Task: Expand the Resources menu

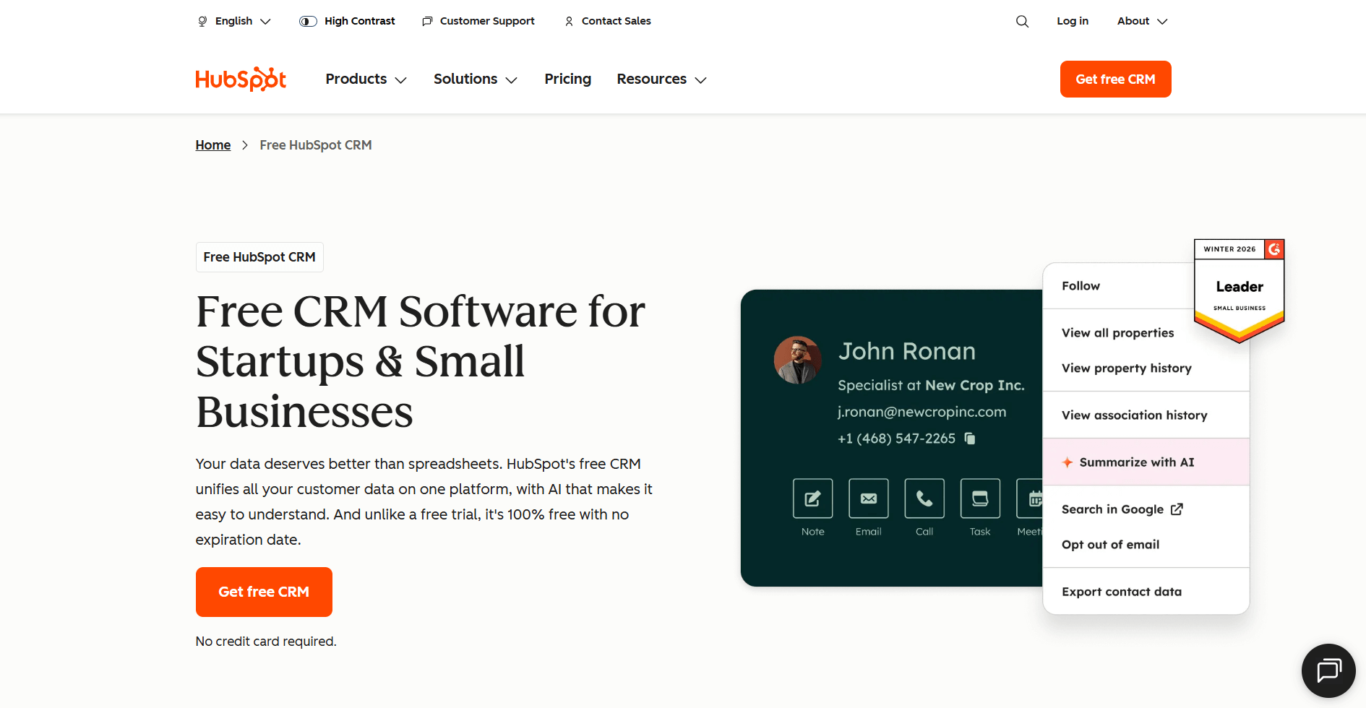Action: coord(661,79)
